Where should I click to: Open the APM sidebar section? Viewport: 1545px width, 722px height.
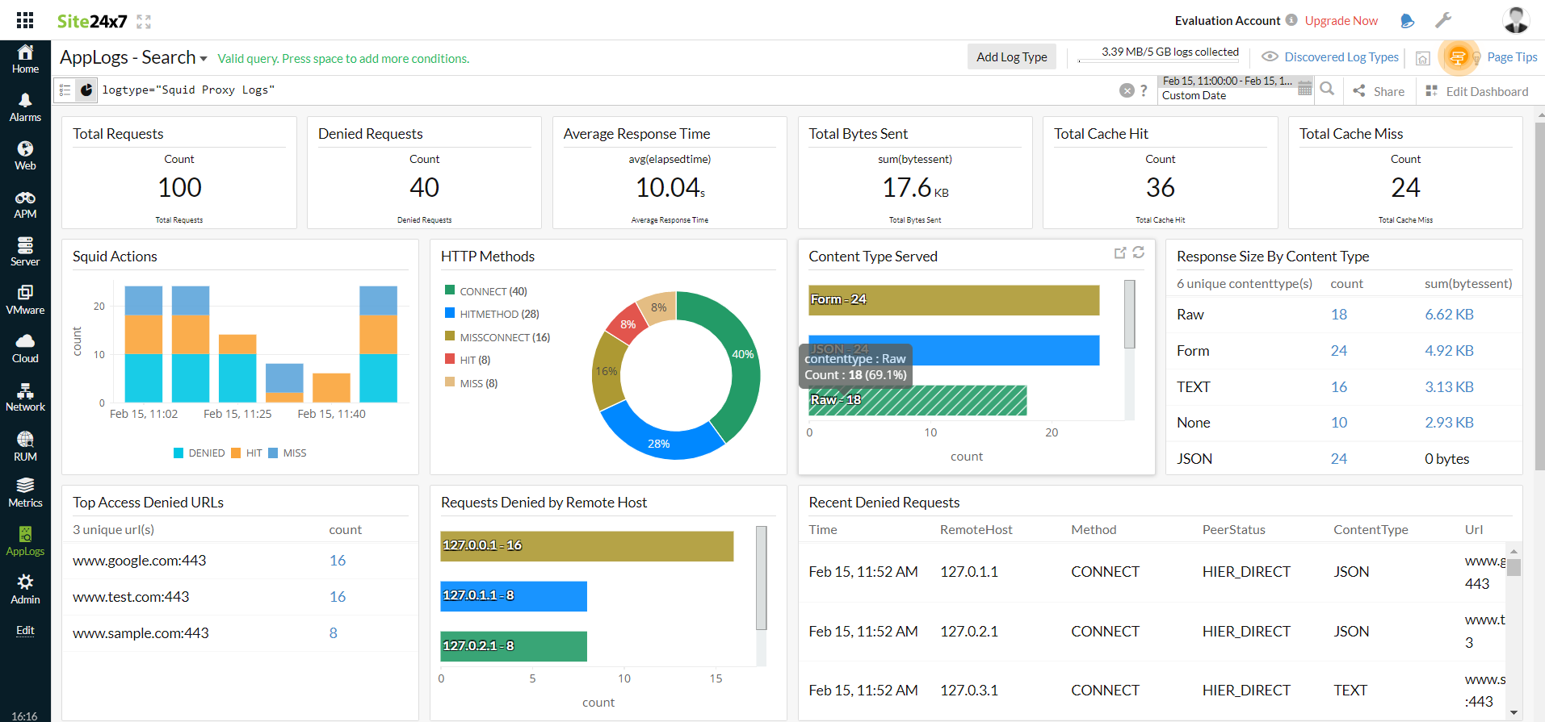click(25, 204)
